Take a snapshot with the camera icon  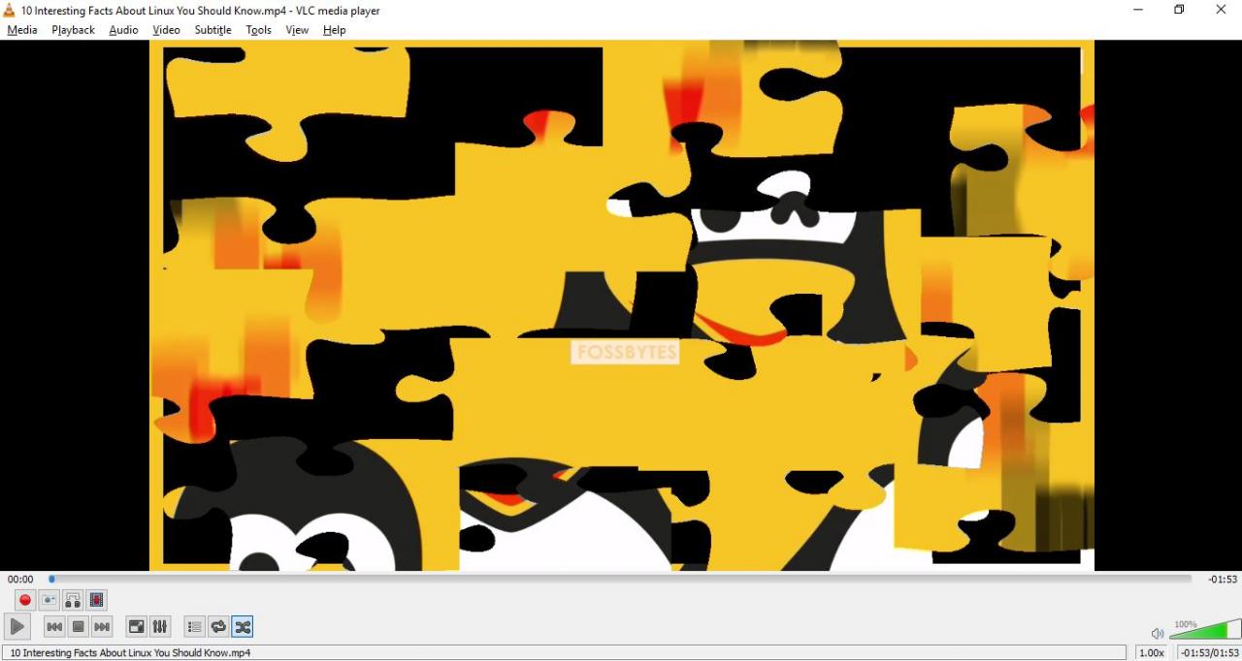pyautogui.click(x=49, y=600)
